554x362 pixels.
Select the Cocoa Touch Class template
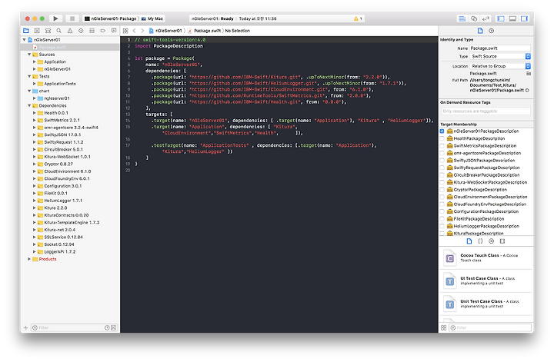pyautogui.click(x=486, y=258)
